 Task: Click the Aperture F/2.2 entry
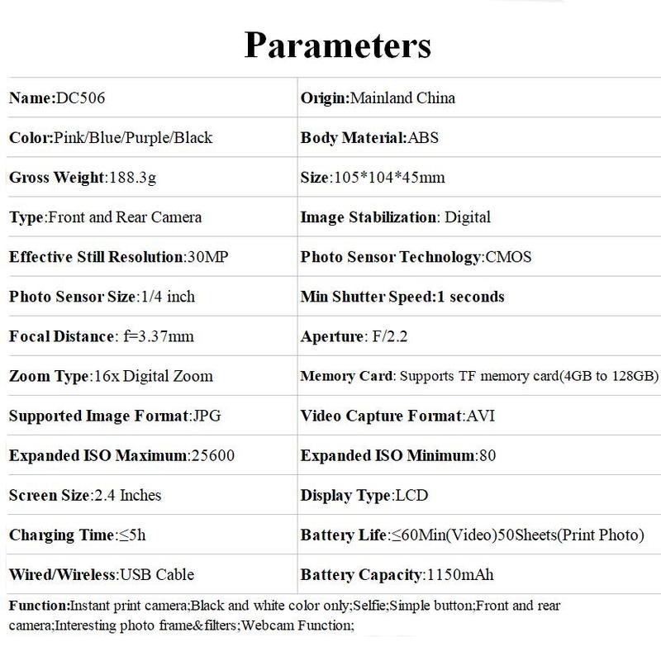(x=354, y=336)
